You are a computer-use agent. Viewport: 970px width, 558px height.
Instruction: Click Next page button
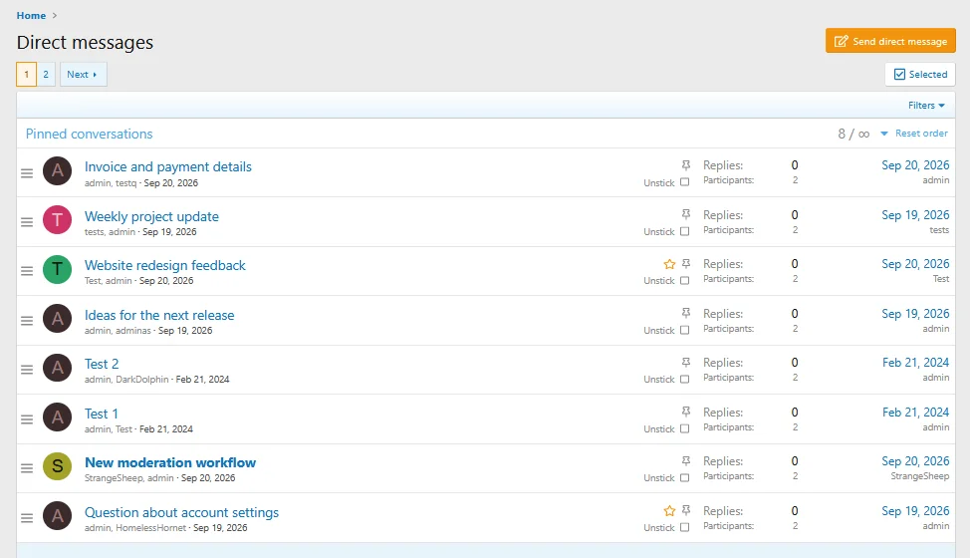(x=83, y=75)
